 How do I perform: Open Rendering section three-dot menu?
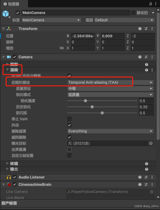pyautogui.click(x=152, y=70)
